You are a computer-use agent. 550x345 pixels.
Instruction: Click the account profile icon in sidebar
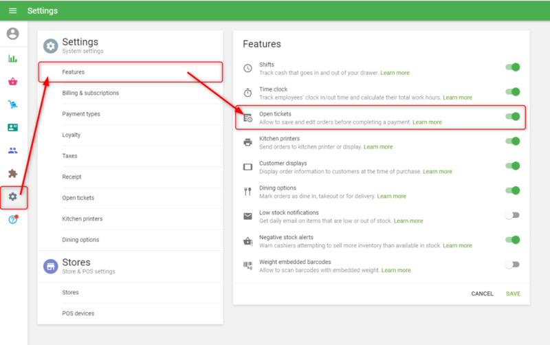(x=12, y=34)
